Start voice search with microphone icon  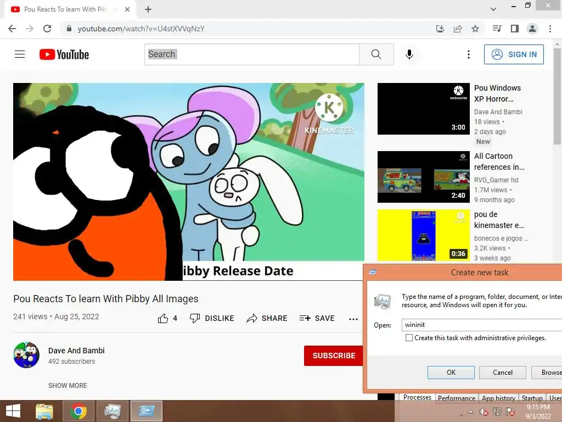point(409,54)
